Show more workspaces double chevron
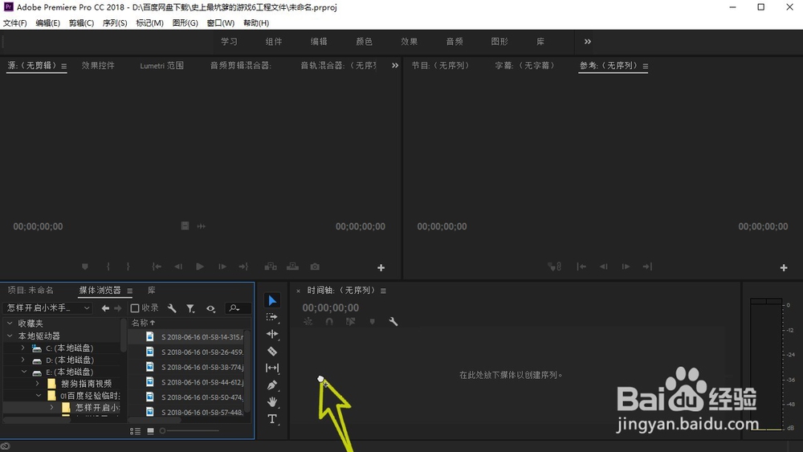 (588, 42)
